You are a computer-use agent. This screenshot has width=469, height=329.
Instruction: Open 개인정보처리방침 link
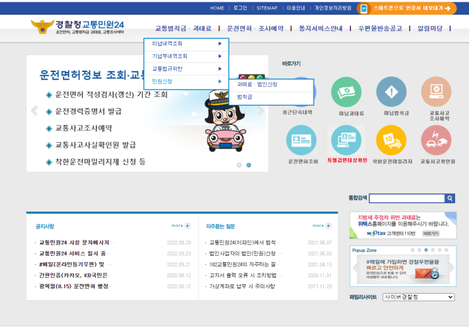(x=333, y=8)
